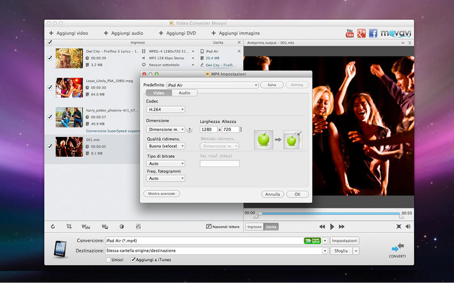
Task: Toggle the select-all checkbox in list header
Action: click(x=50, y=42)
